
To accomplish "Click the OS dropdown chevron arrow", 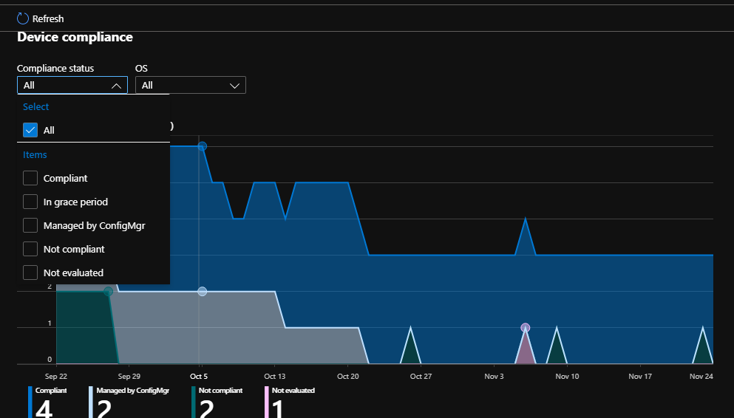I will point(235,86).
